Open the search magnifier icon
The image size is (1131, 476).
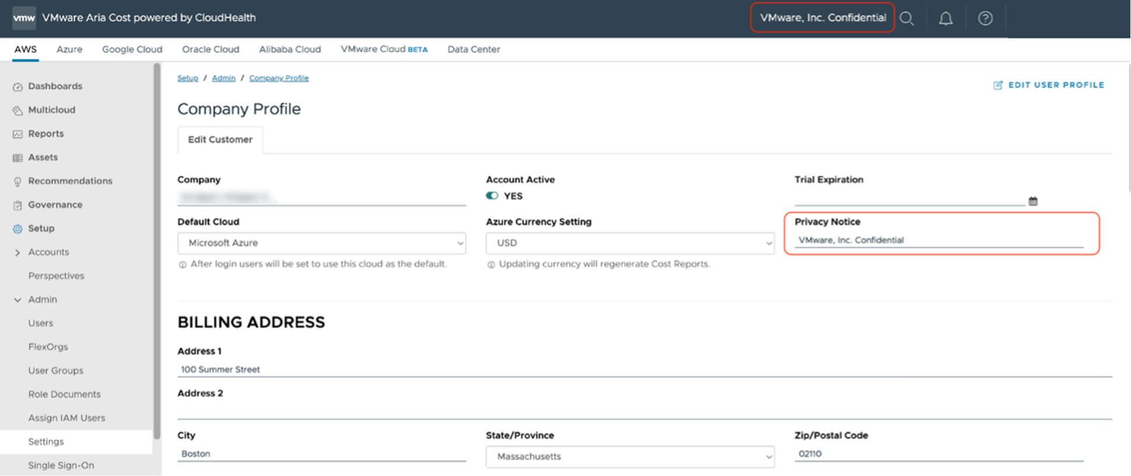906,19
